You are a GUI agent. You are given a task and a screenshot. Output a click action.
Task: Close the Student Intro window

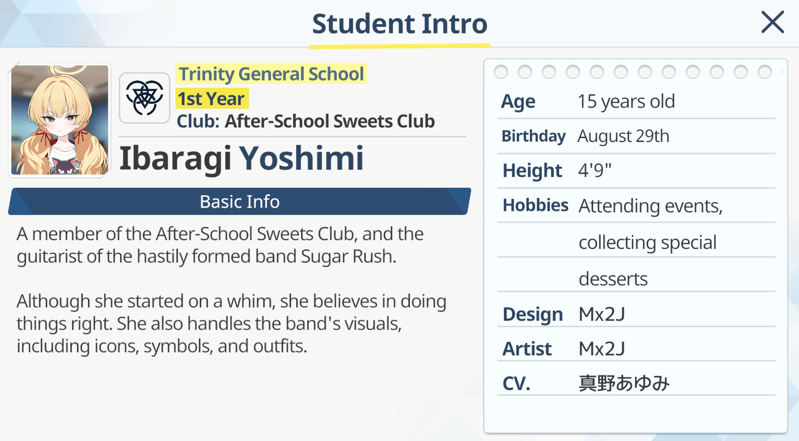pos(773,22)
